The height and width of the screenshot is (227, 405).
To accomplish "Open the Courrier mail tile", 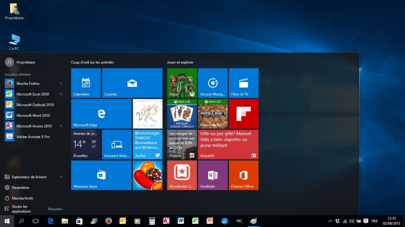I will pos(132,83).
